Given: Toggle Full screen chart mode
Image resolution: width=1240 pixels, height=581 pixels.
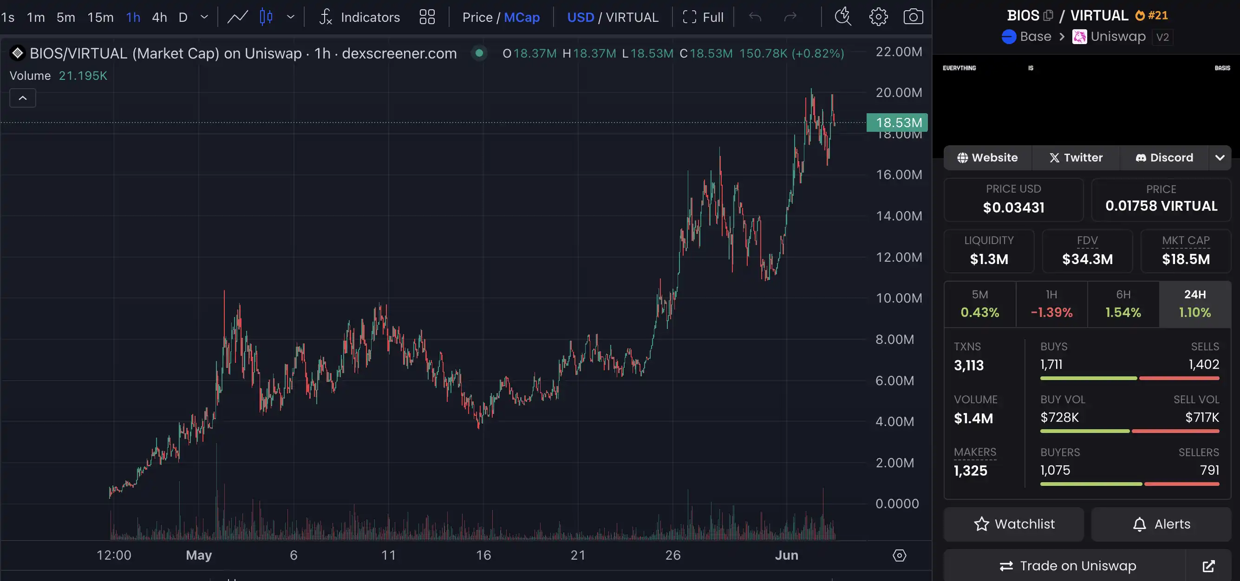Looking at the screenshot, I should click(703, 17).
